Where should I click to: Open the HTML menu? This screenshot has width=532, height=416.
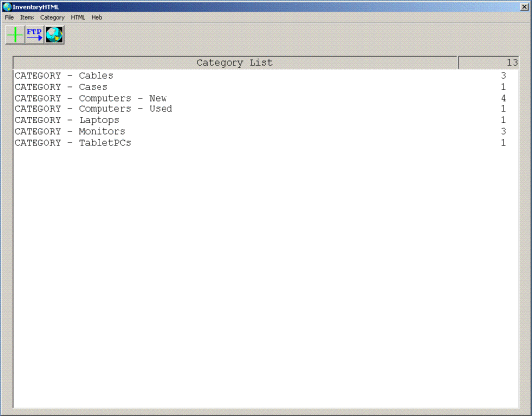pyautogui.click(x=78, y=17)
